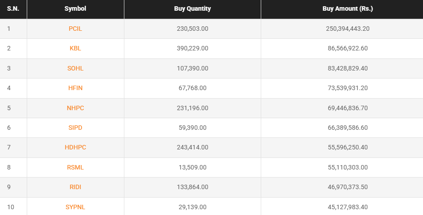Open the SIPD symbol link
This screenshot has width=423, height=215.
[75, 128]
